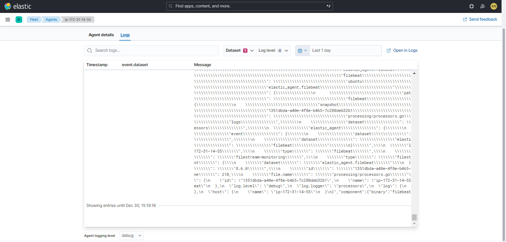Click the global search magnifier icon
Viewport: 506px width, 242px height.
(x=171, y=6)
